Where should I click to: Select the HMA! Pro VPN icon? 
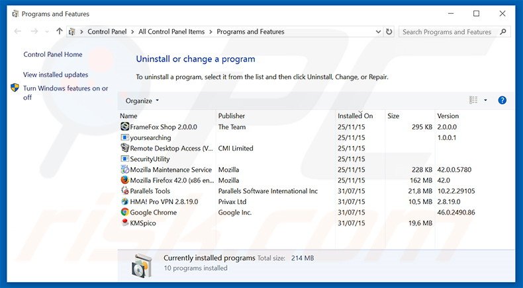point(124,201)
